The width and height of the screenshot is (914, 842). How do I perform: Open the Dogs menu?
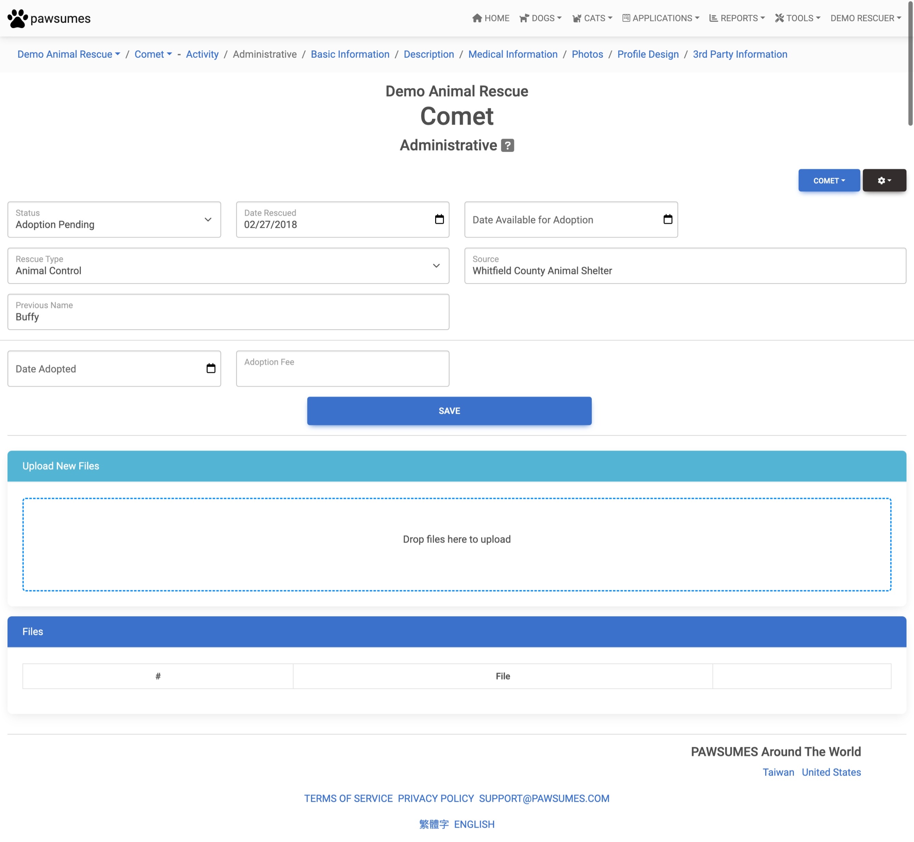pyautogui.click(x=541, y=18)
